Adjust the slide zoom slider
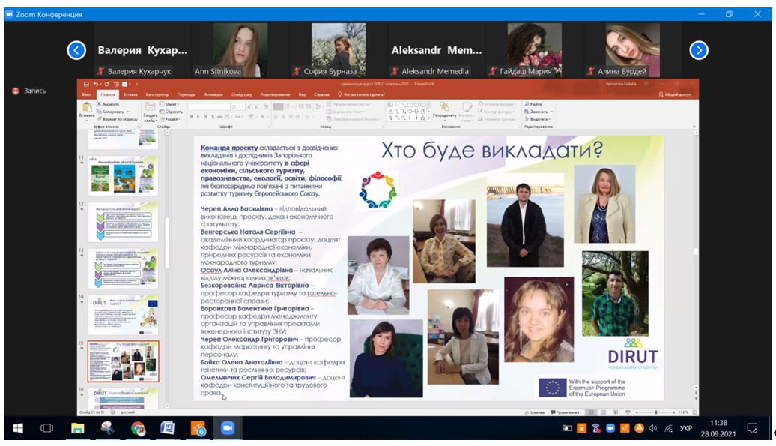 pyautogui.click(x=656, y=413)
